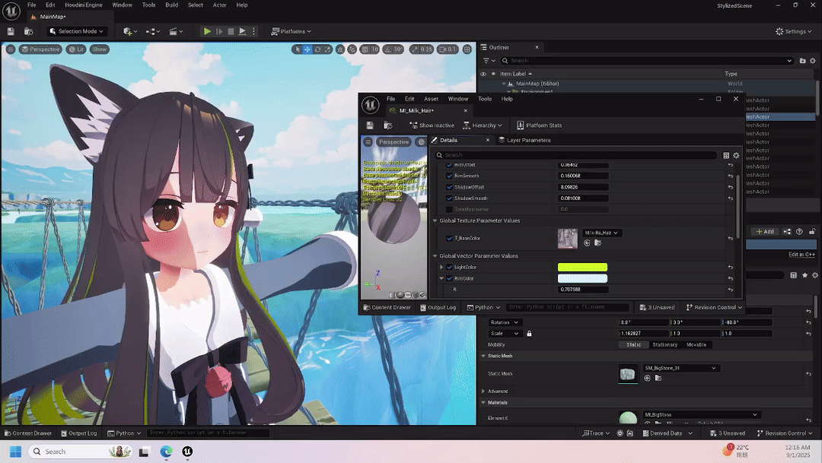This screenshot has height=463, width=822.
Task: Collapse Global Vector Parameter Values section
Action: pos(435,256)
